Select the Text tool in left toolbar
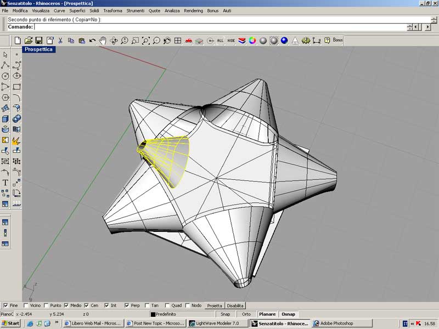Image resolution: width=439 pixels, height=329 pixels. coord(5,183)
